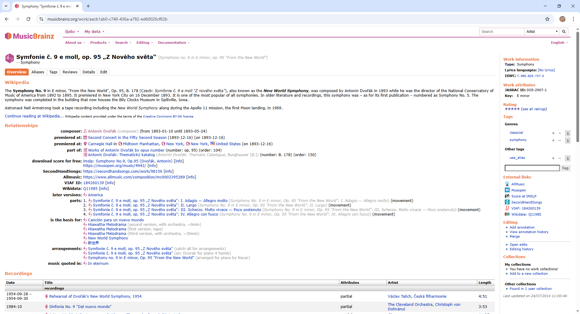This screenshot has height=314, width=580.
Task: Bookmark this page with star icon
Action: [x=547, y=19]
